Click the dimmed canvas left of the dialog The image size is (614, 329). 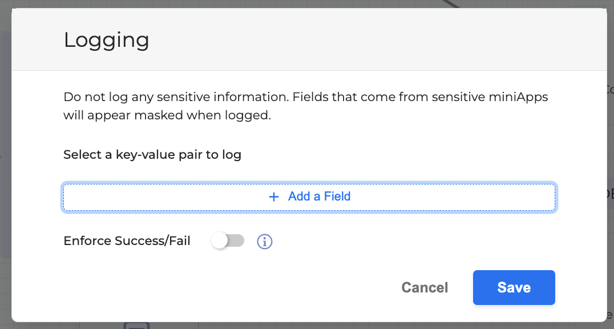tap(5, 171)
